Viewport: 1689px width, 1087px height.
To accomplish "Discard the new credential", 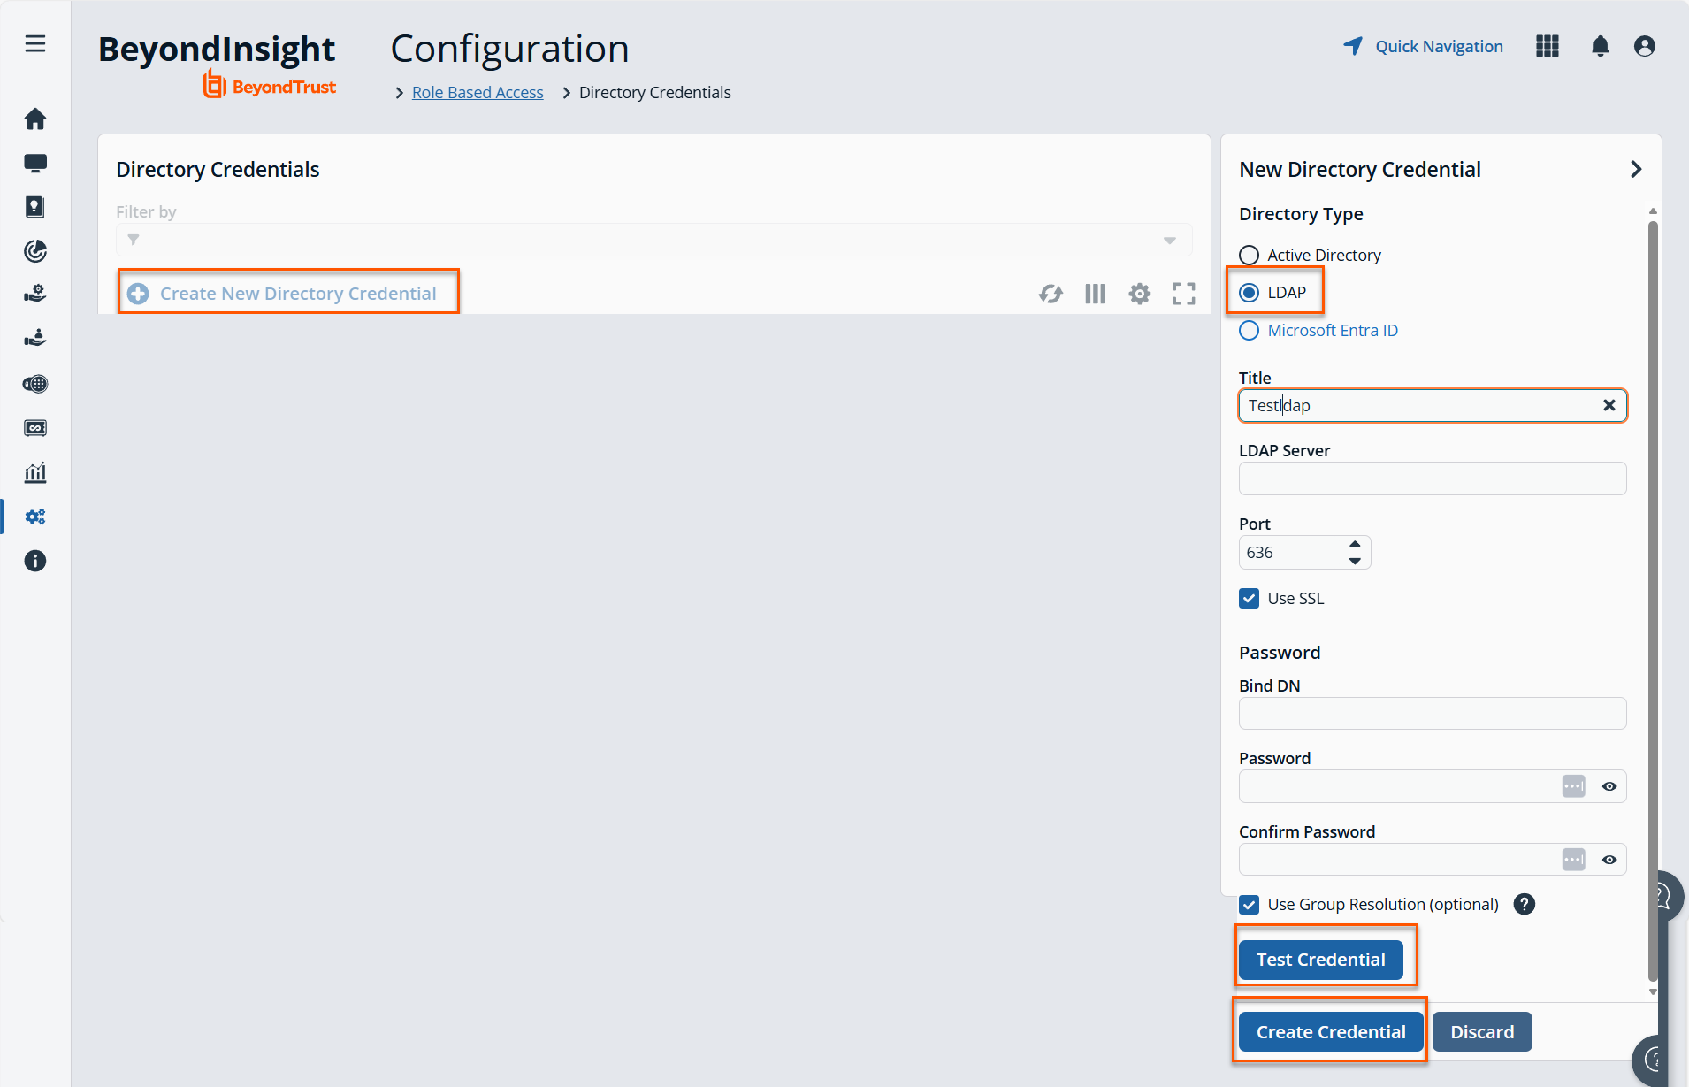I will 1482,1032.
